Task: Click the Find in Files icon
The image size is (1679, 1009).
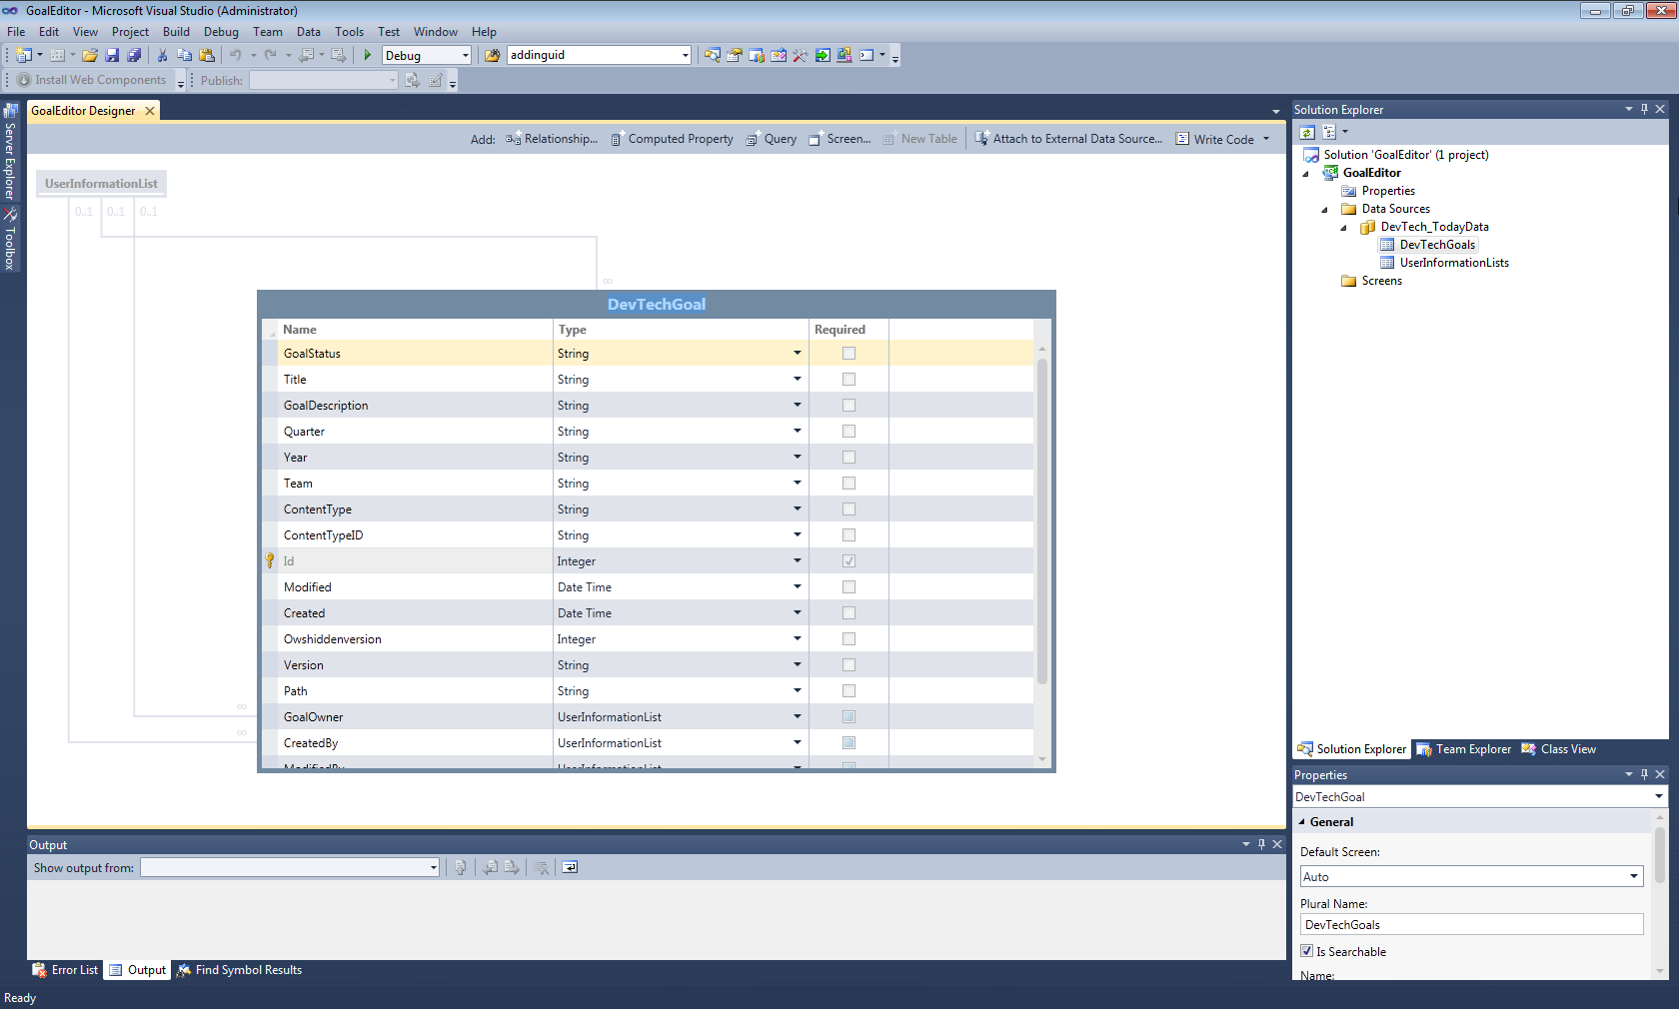Action: click(493, 56)
